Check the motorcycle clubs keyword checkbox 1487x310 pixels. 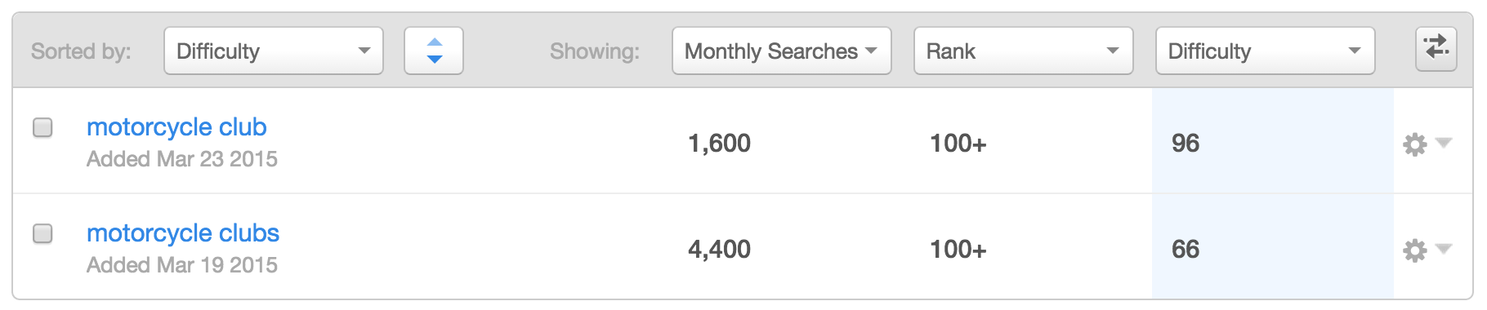click(42, 233)
